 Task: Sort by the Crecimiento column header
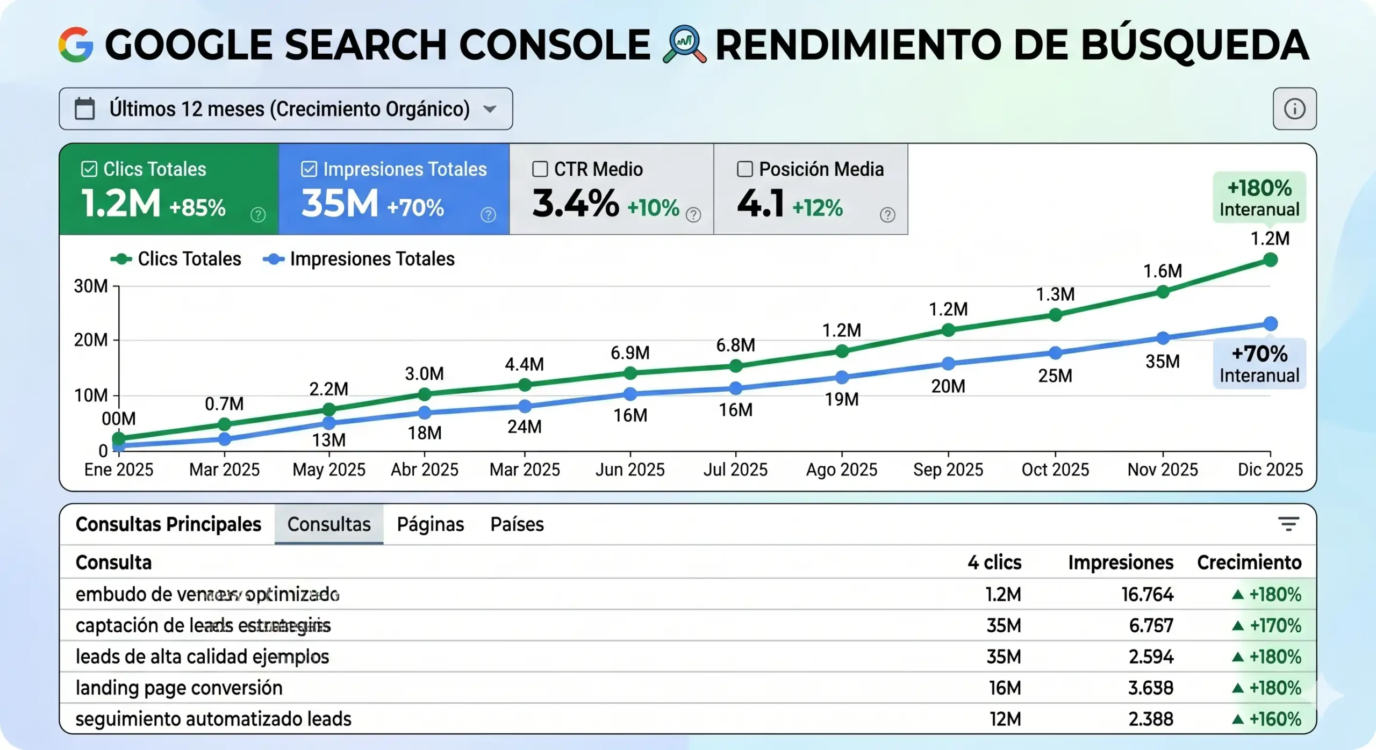coord(1249,562)
